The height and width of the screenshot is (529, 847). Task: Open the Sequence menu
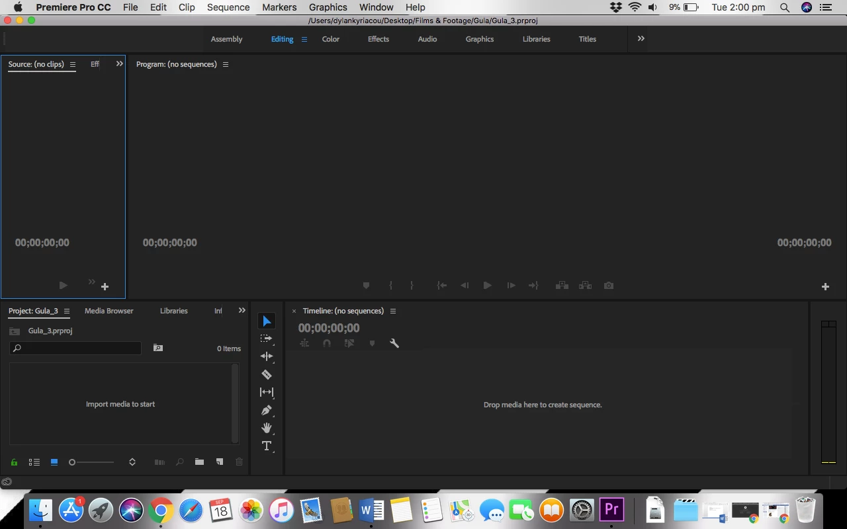point(228,7)
